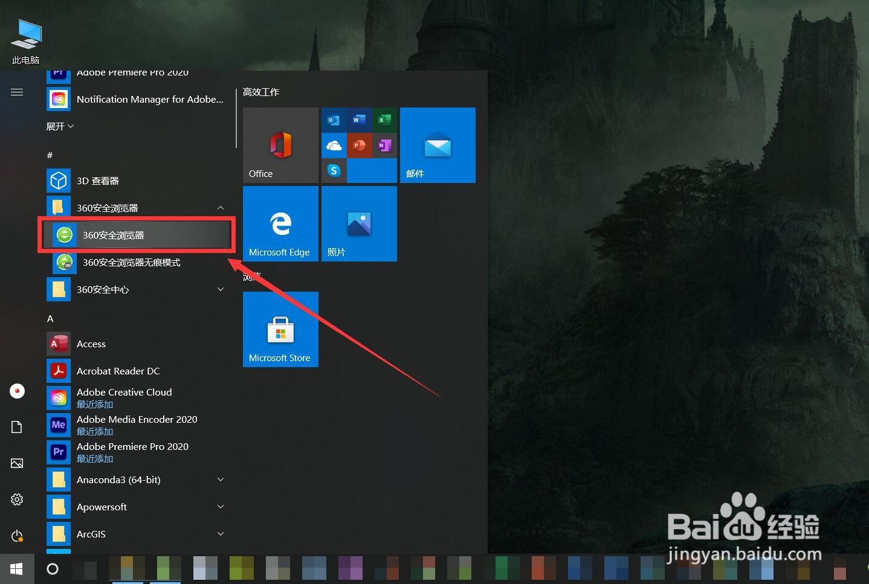Click the 高效工作 tile group title

261,92
